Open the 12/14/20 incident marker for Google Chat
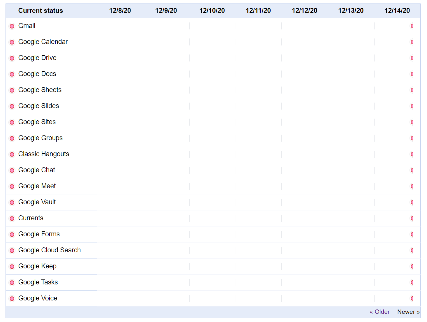 pyautogui.click(x=412, y=170)
